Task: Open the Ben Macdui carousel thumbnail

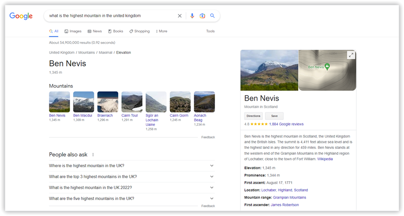Action: (x=83, y=102)
